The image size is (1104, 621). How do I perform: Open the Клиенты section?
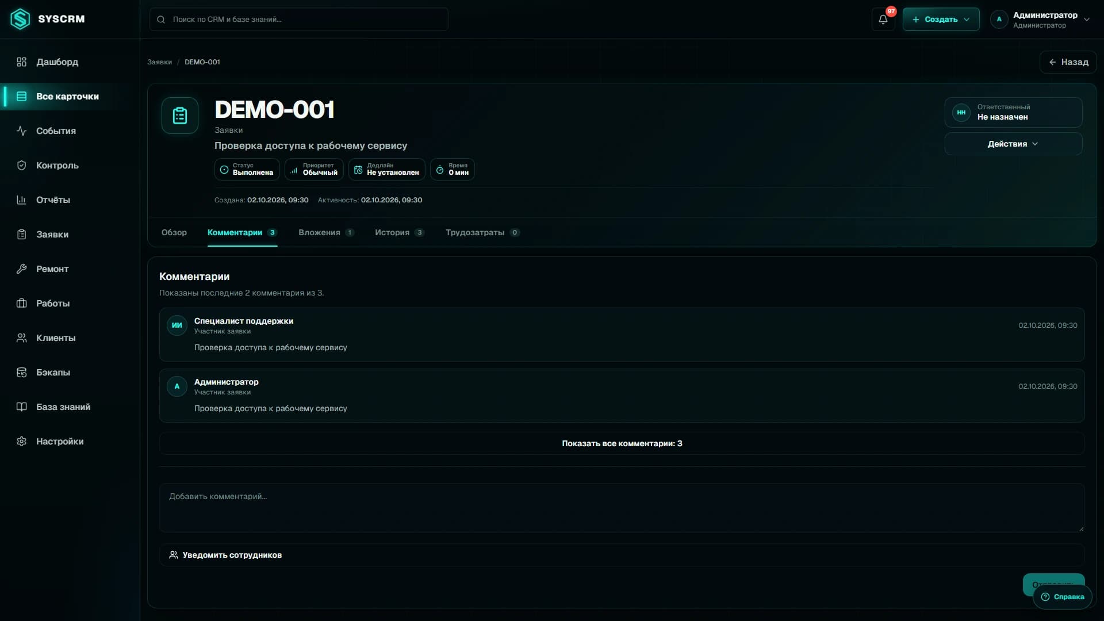tap(70, 338)
